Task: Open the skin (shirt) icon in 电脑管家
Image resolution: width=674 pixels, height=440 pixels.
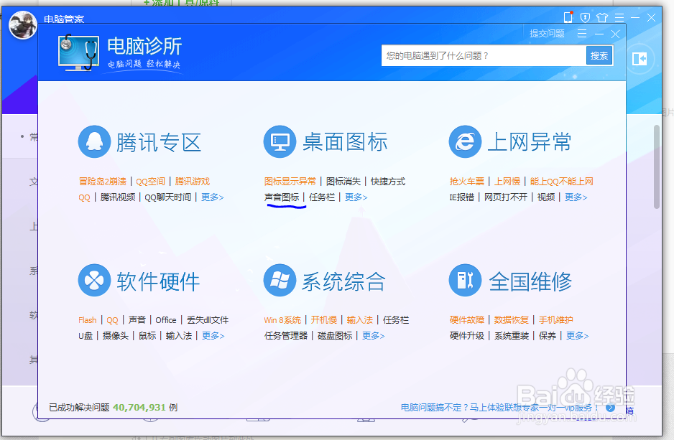Action: click(x=602, y=18)
